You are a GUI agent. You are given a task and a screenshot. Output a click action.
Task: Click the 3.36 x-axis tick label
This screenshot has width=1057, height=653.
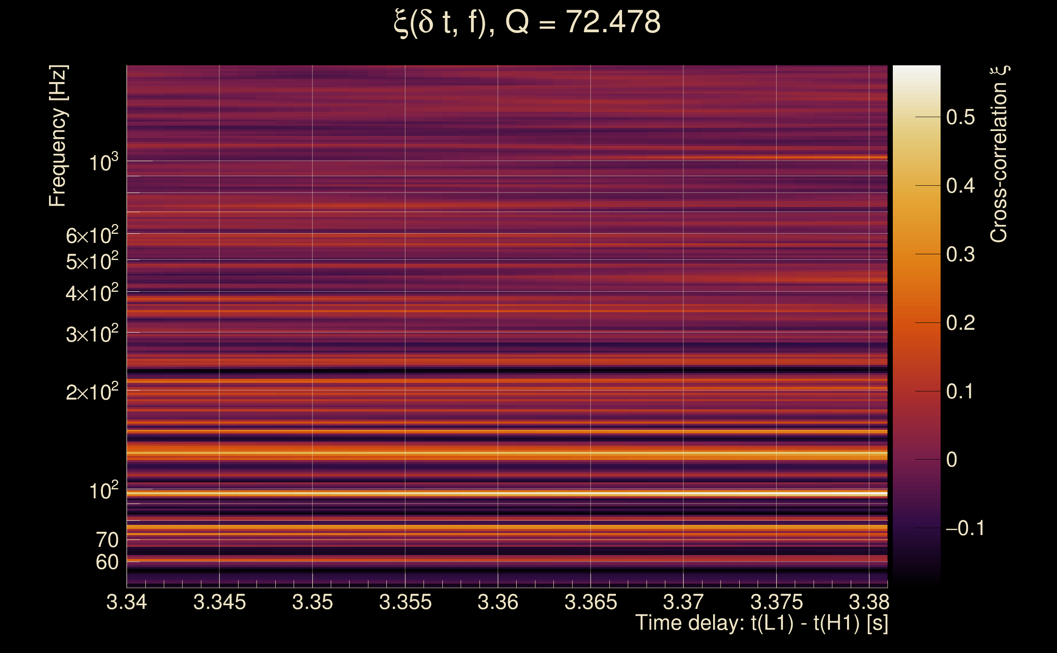coord(498,602)
